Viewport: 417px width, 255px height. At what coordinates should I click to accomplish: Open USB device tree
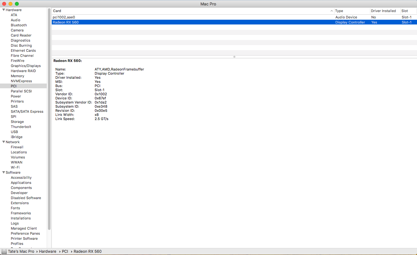pyautogui.click(x=14, y=132)
